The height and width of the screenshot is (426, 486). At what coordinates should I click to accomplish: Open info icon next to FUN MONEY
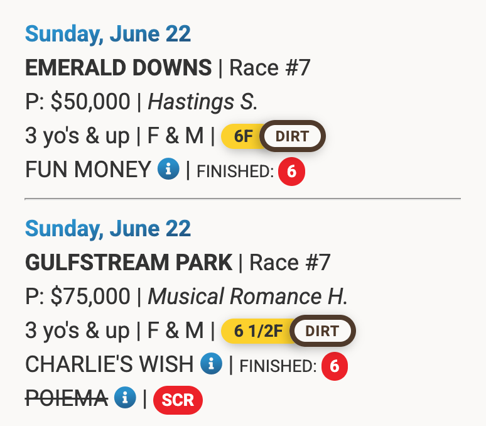168,169
